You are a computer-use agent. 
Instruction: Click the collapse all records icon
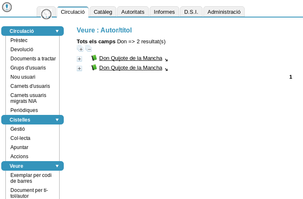[89, 49]
